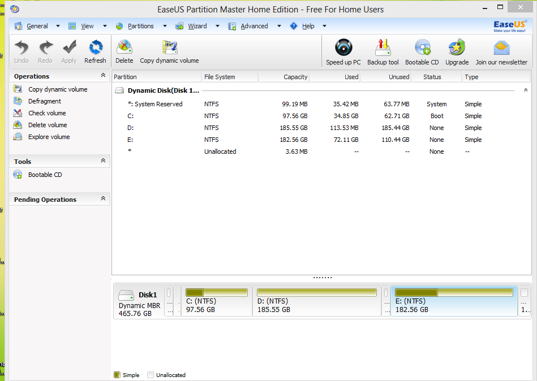Choose Defragment in the Operations panel
The image size is (537, 381).
pyautogui.click(x=45, y=101)
